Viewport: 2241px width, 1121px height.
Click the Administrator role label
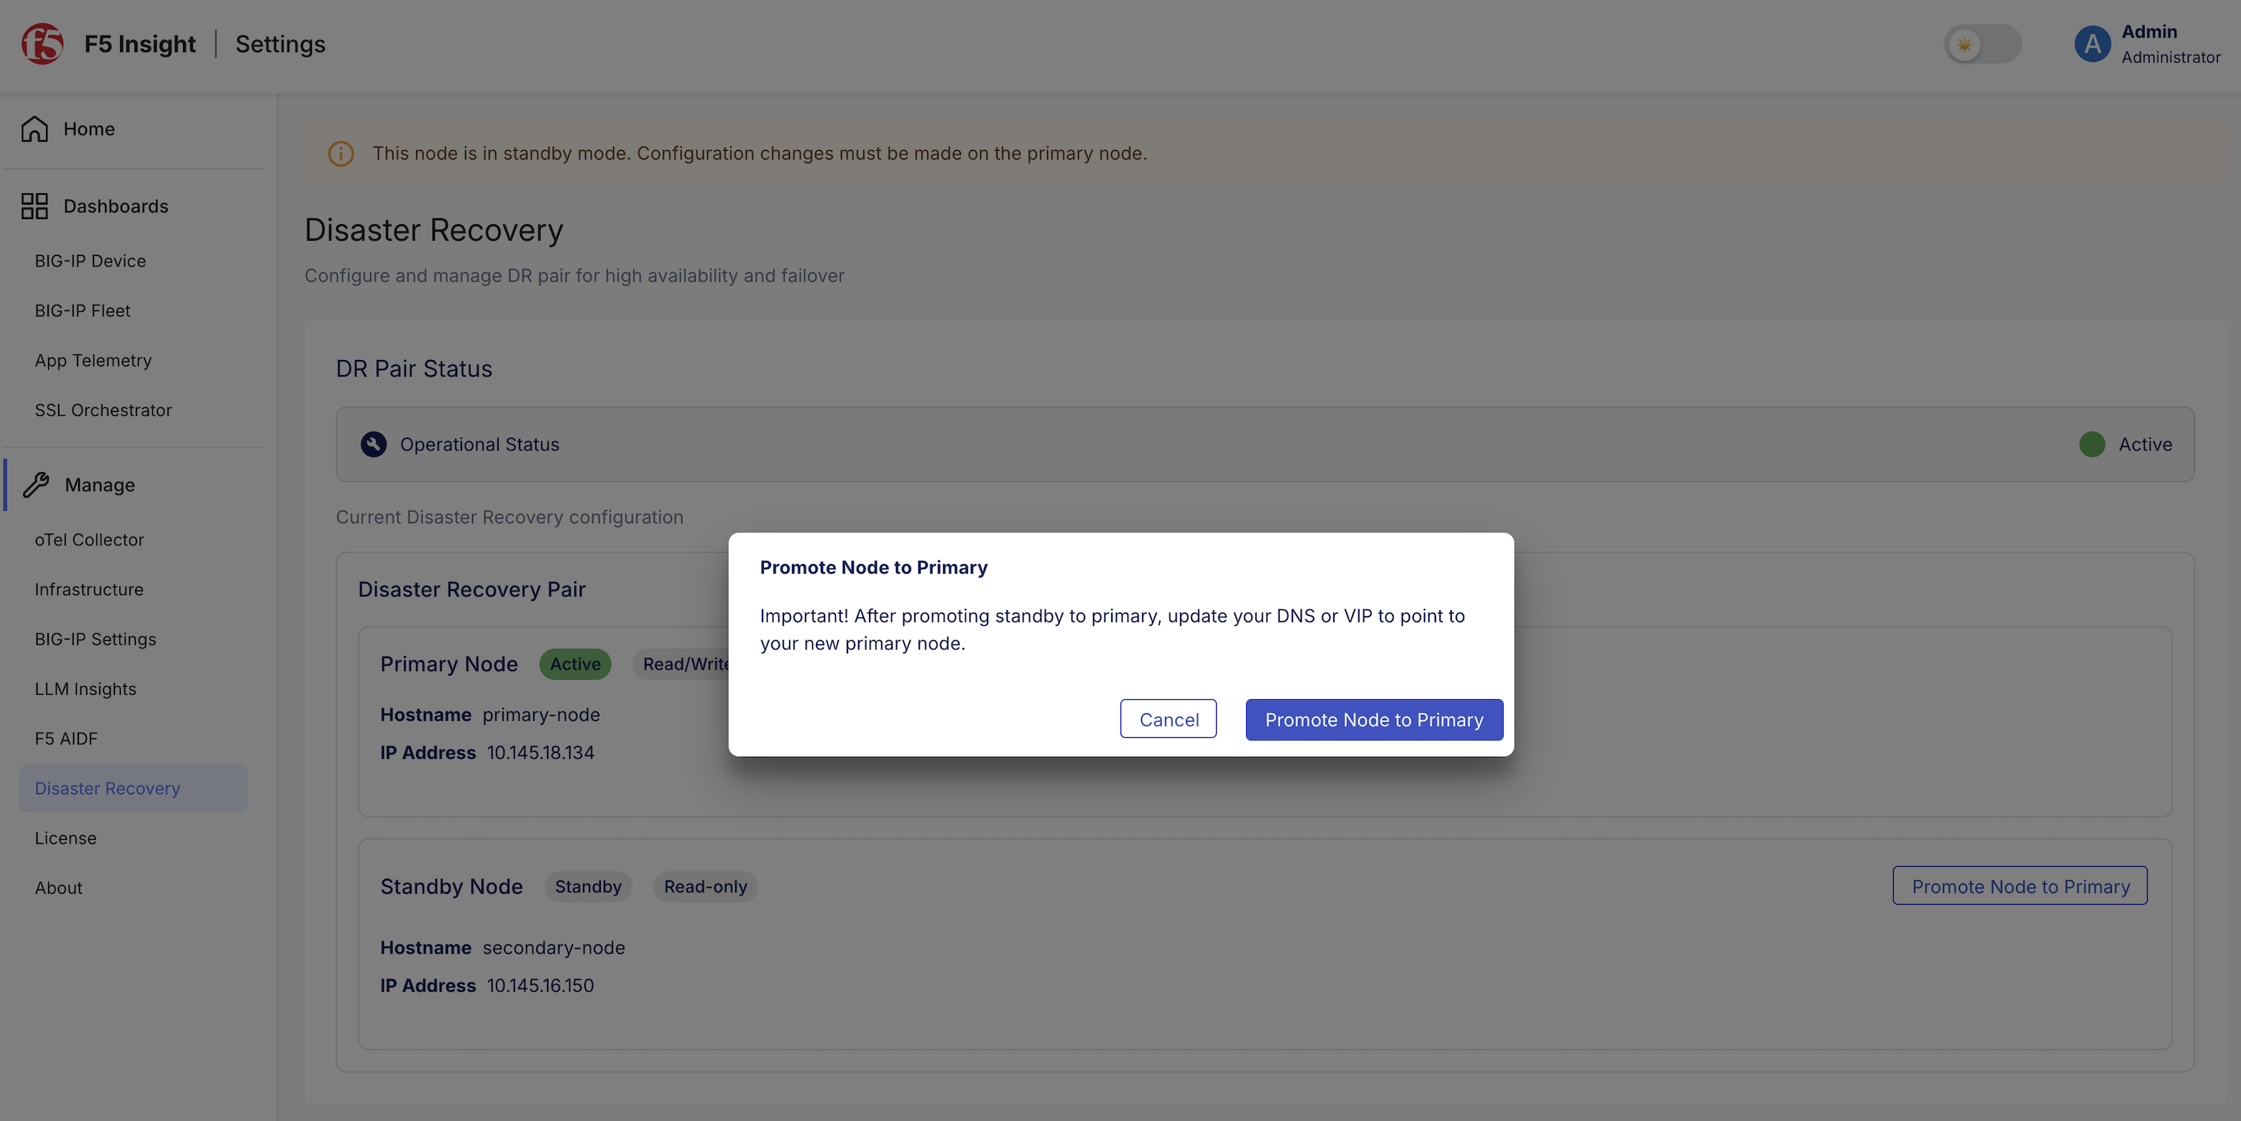point(2171,57)
